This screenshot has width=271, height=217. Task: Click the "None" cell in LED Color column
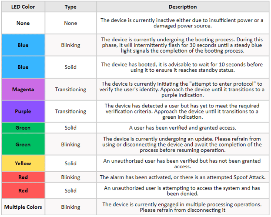pos(23,23)
